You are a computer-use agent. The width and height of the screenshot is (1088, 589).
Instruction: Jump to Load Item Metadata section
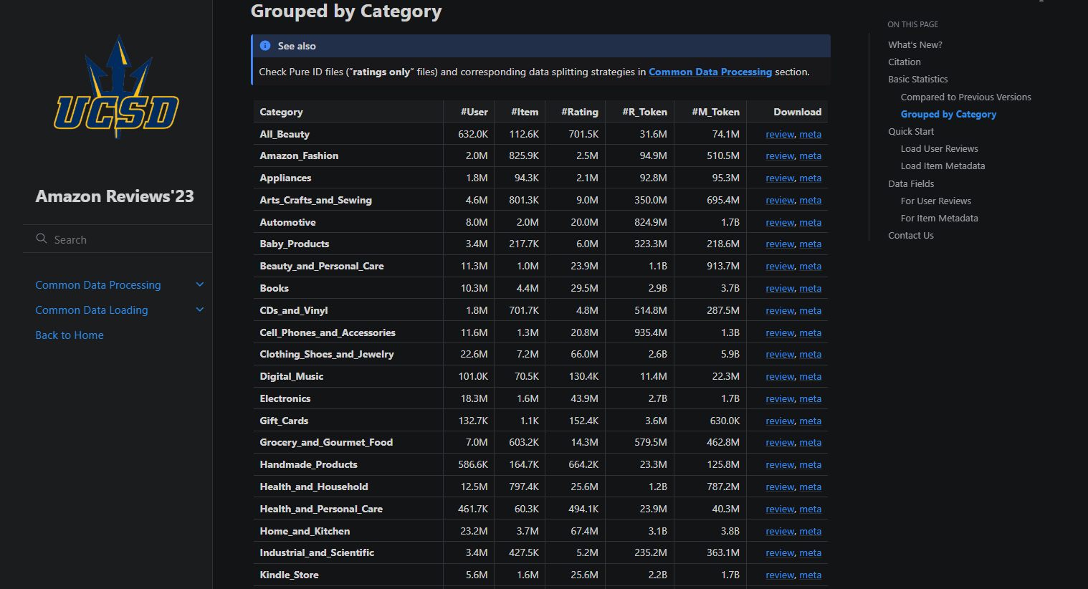click(943, 166)
